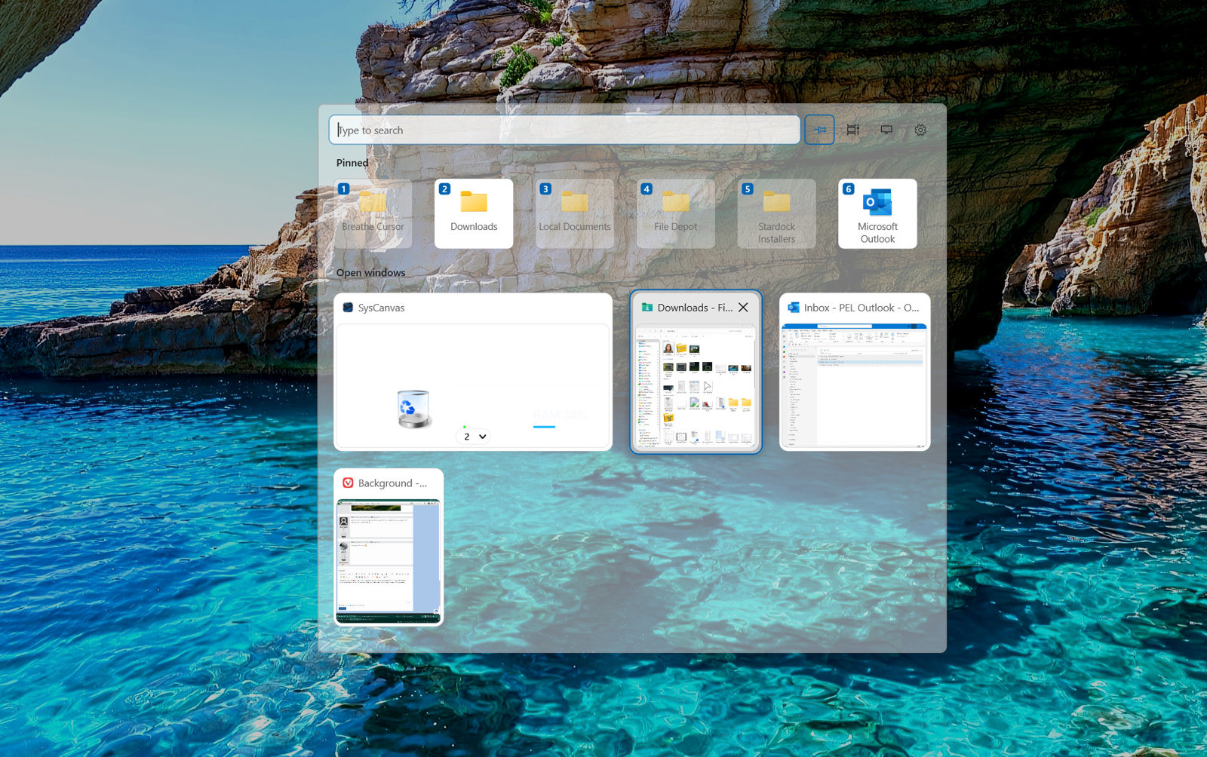Switch to the Inbox PEL Outlook window
The height and width of the screenshot is (757, 1207).
(x=855, y=372)
